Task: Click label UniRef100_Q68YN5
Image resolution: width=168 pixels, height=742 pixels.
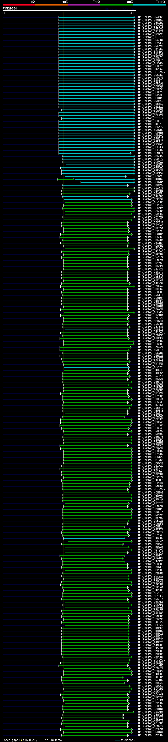Action: coord(151,182)
